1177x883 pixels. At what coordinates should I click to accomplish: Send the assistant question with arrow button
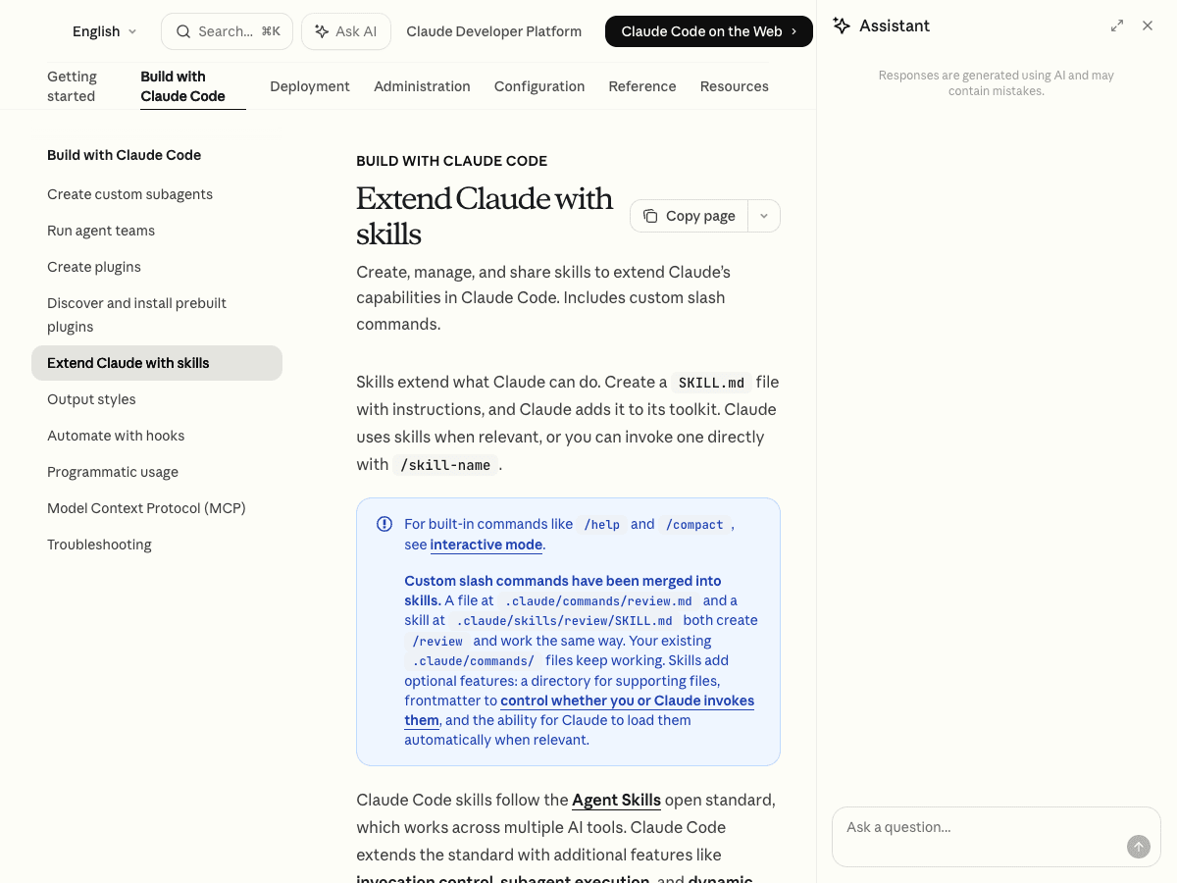1138,847
